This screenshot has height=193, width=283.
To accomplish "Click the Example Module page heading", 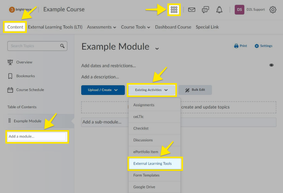I will pos(115,47).
